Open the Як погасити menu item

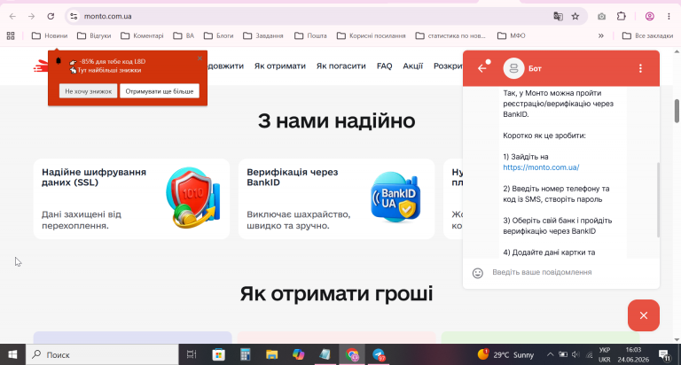click(x=340, y=66)
